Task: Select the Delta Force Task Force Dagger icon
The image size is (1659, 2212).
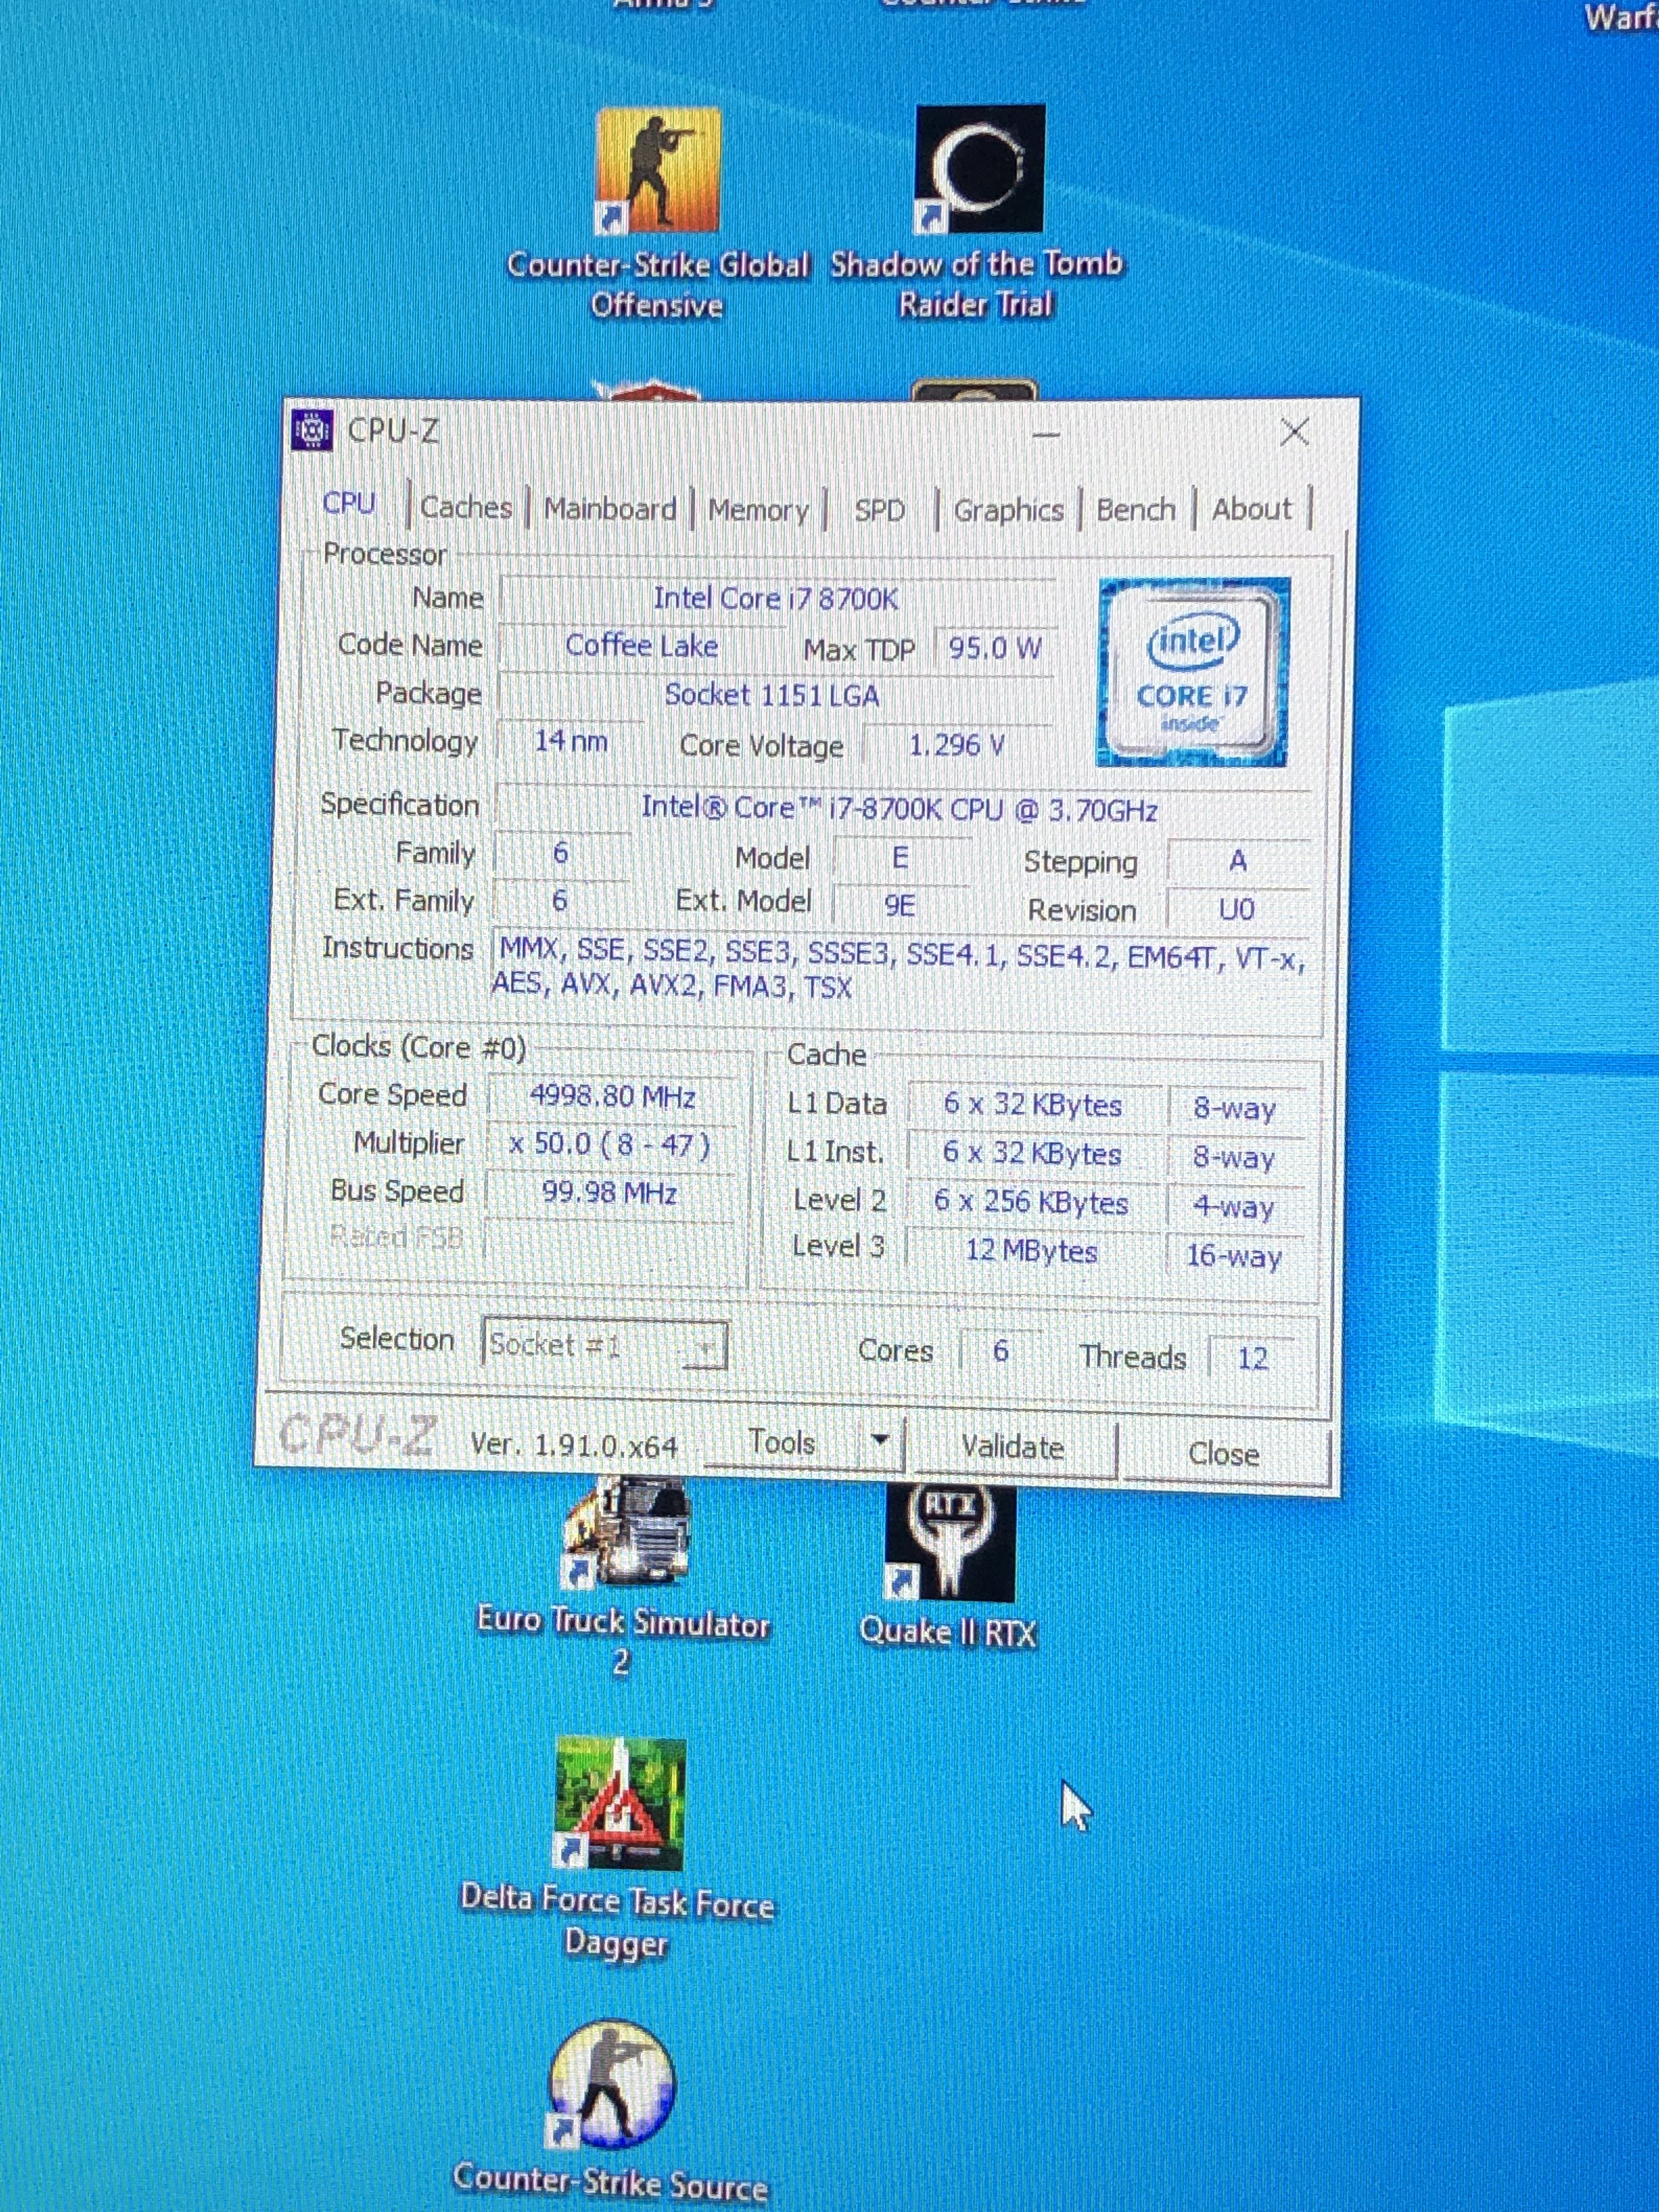Action: 619,1803
